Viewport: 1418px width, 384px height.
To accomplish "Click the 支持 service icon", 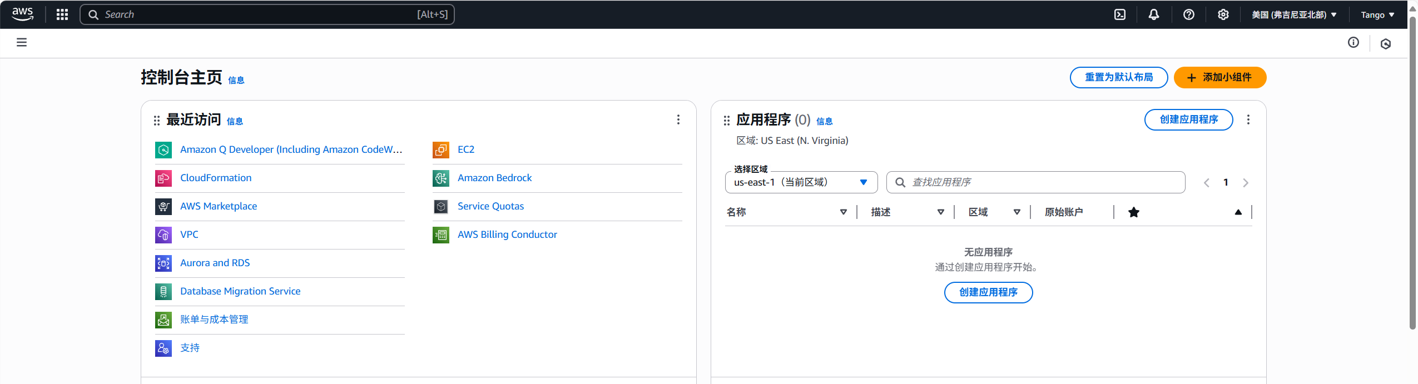I will [163, 348].
